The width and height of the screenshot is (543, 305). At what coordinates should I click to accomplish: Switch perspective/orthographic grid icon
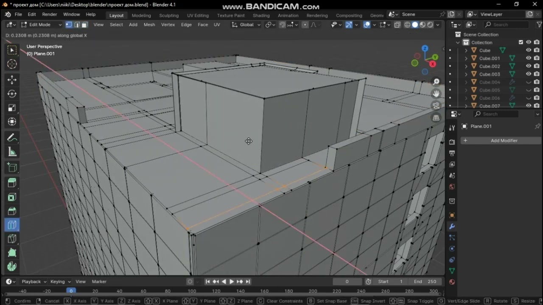pyautogui.click(x=436, y=118)
